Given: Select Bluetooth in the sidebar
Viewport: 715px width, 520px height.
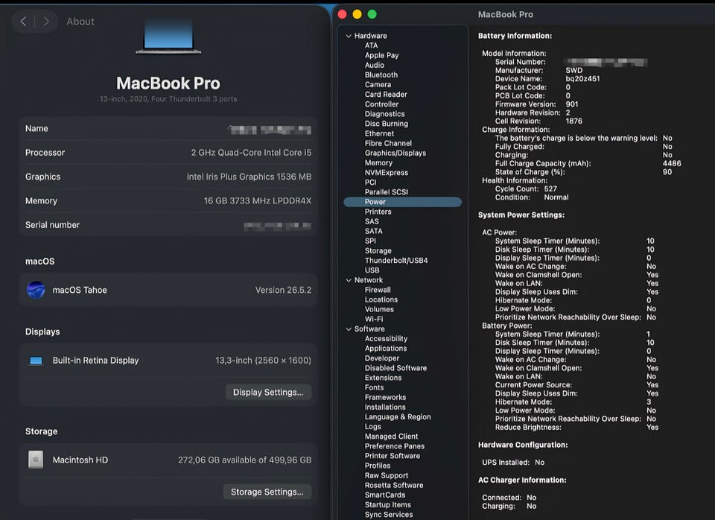Looking at the screenshot, I should point(381,74).
